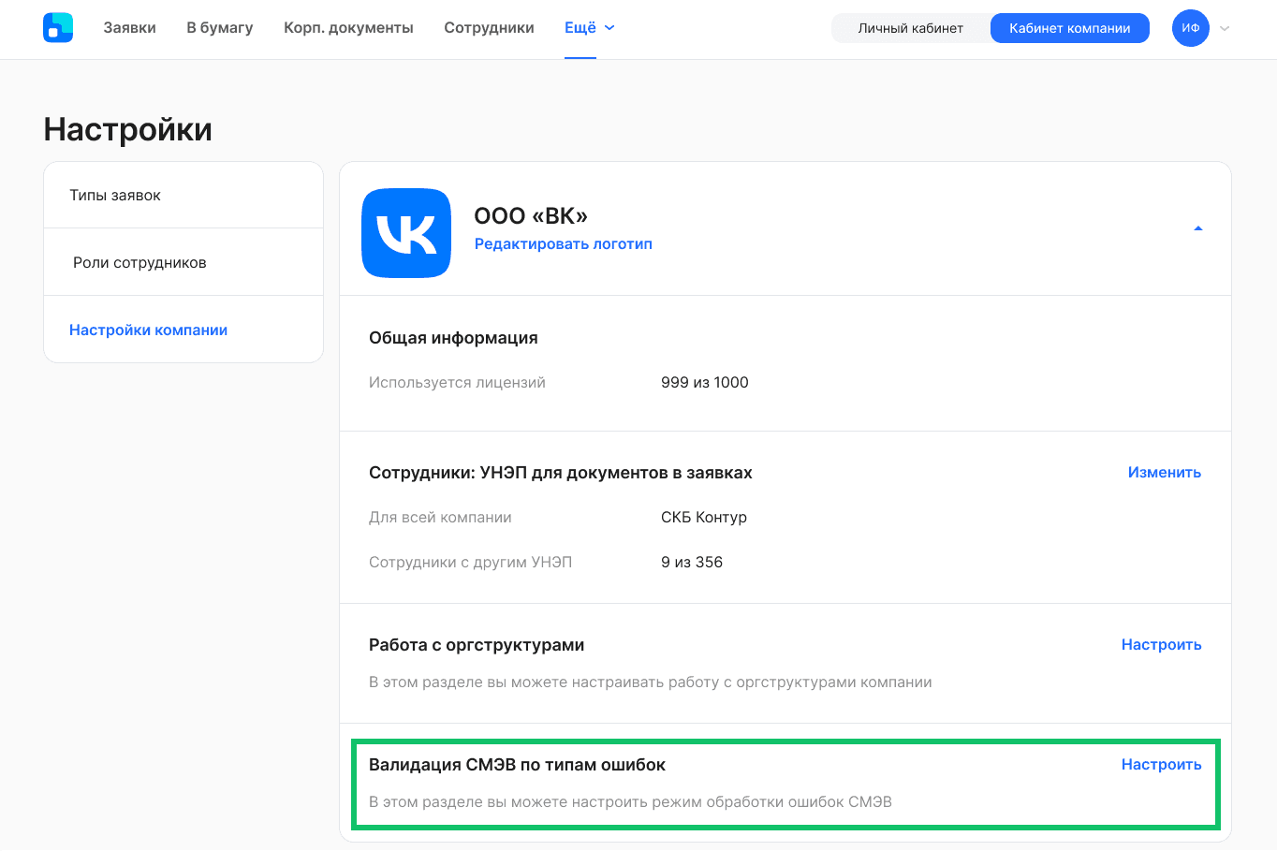Screen dimensions: 1277x851
Task: Navigate to Сотрудники tab
Action: (x=489, y=28)
